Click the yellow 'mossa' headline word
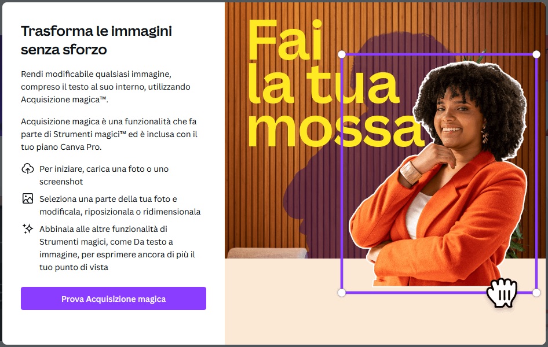This screenshot has height=347, width=548. click(x=335, y=130)
